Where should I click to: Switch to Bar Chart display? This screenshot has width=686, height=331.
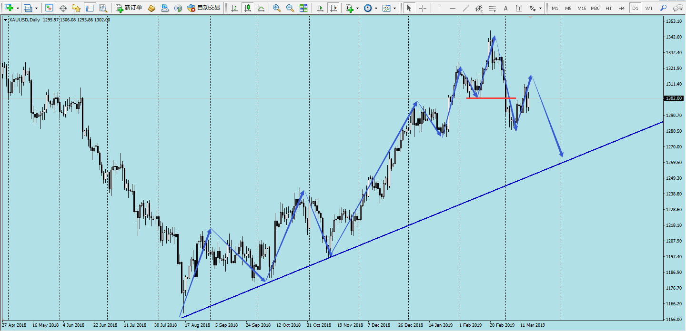234,8
